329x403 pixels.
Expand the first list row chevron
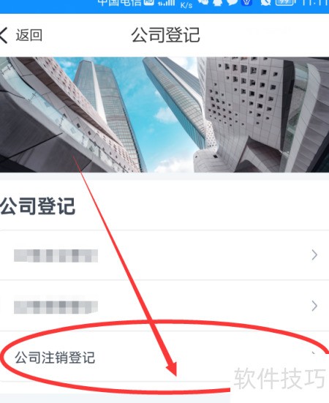click(x=314, y=255)
